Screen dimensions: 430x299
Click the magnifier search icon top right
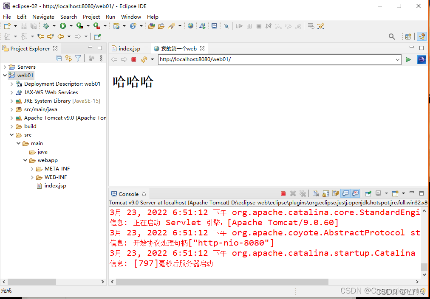392,36
